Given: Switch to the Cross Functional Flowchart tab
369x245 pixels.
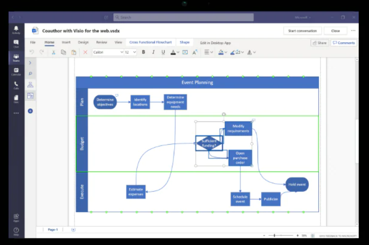Looking at the screenshot, I should pyautogui.click(x=150, y=43).
